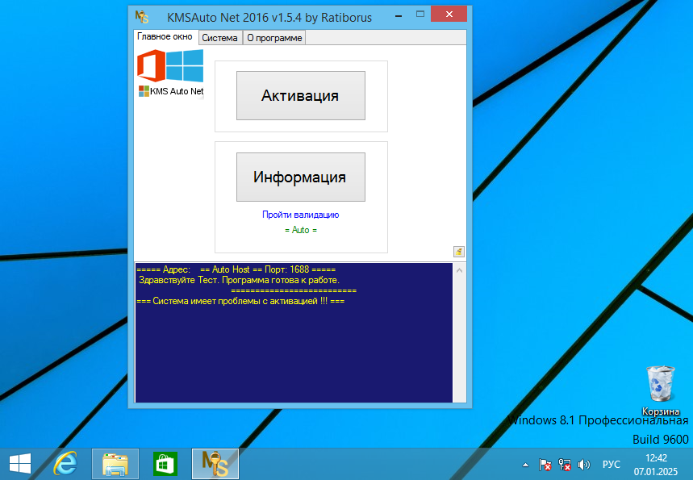
Task: Click the Windows Start button
Action: (x=19, y=464)
